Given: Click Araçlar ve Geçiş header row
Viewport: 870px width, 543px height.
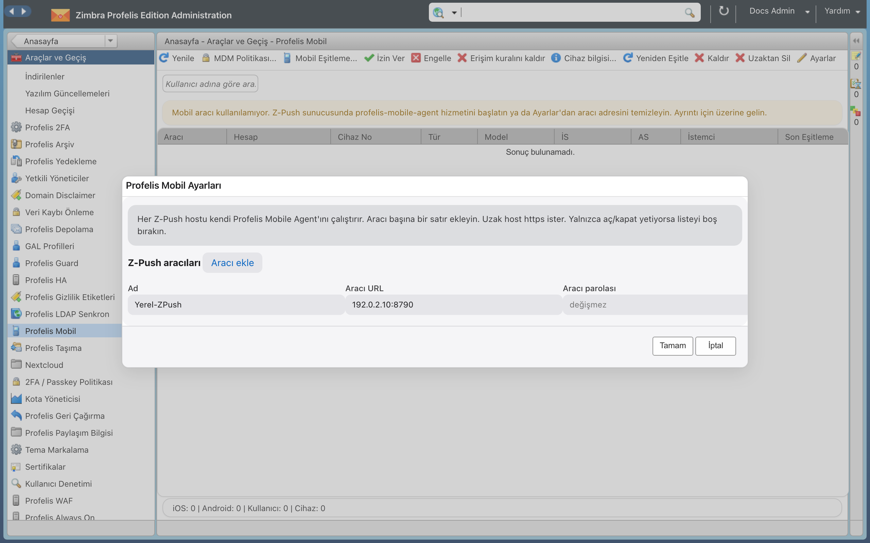Looking at the screenshot, I should (81, 57).
